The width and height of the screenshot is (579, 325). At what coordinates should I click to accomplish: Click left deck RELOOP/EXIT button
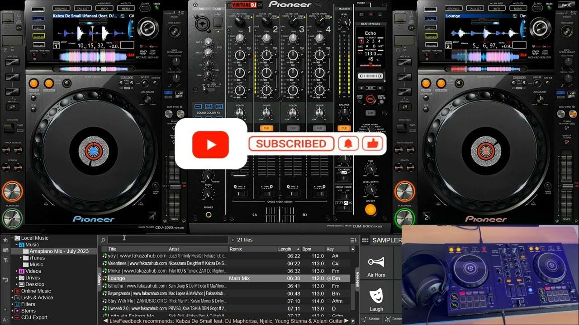click(x=66, y=83)
